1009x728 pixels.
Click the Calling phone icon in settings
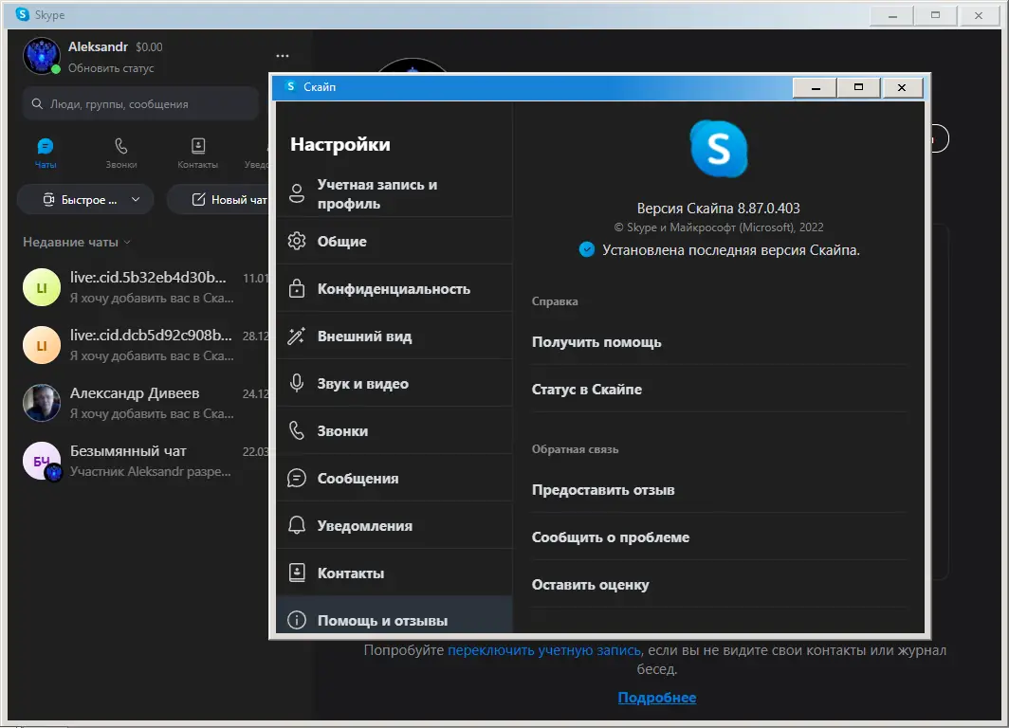tap(297, 430)
